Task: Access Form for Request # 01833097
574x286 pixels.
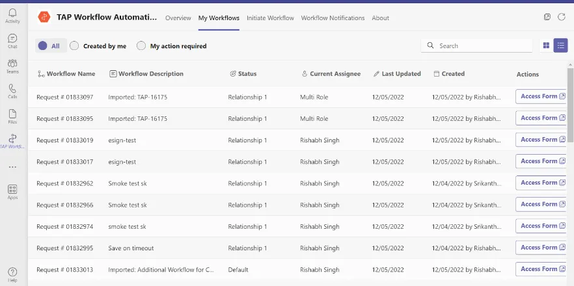Action: 541,97
